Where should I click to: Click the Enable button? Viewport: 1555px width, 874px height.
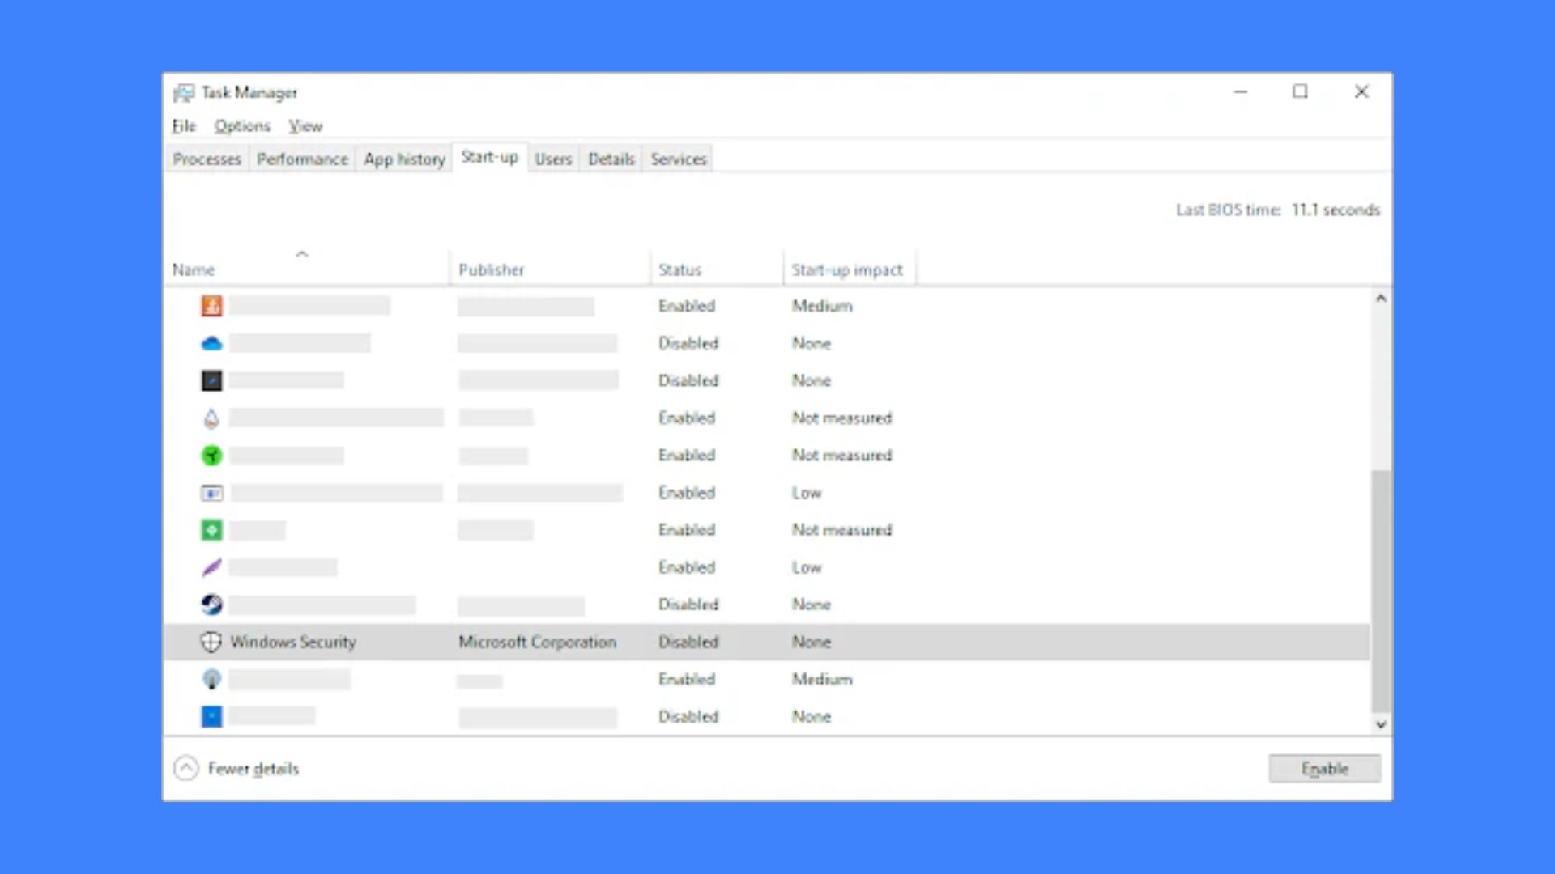pyautogui.click(x=1325, y=769)
